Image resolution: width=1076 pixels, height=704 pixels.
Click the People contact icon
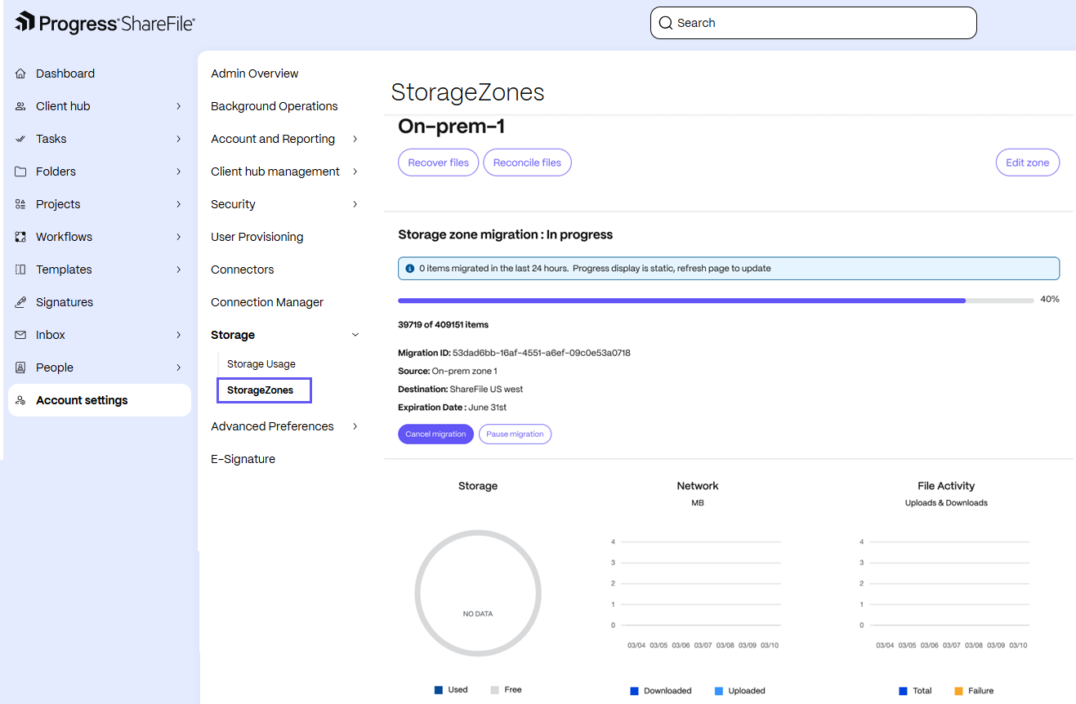tap(20, 368)
